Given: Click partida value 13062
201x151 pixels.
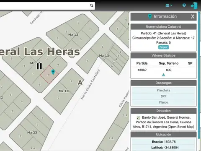Looking at the screenshot, I should pos(142,70).
